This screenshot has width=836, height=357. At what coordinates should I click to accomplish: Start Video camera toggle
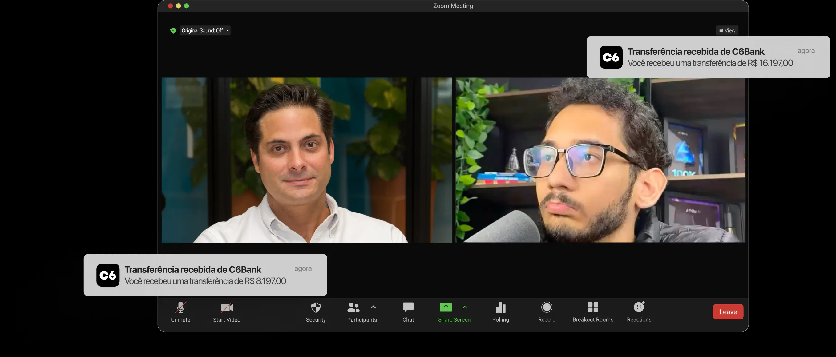pos(227,312)
